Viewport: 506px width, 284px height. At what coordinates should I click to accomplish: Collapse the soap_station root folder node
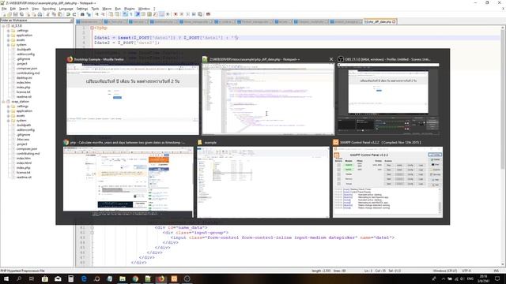(x=3, y=102)
